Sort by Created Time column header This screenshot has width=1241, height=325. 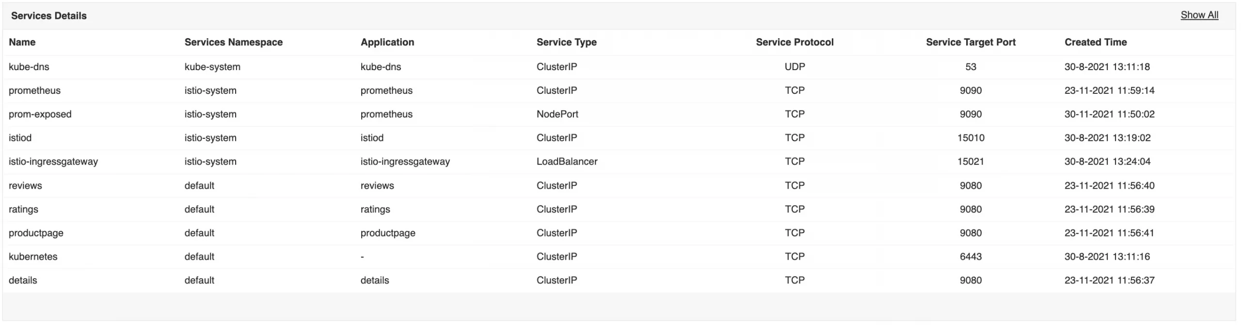1095,42
